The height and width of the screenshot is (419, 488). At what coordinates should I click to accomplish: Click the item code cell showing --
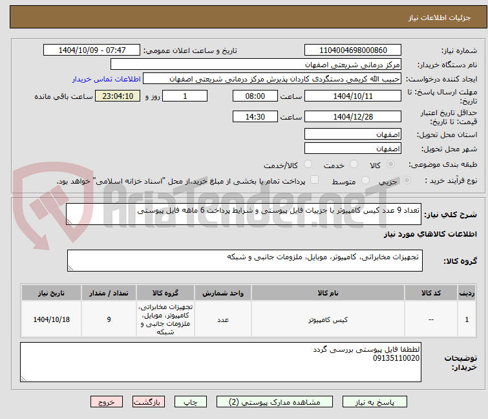point(431,319)
